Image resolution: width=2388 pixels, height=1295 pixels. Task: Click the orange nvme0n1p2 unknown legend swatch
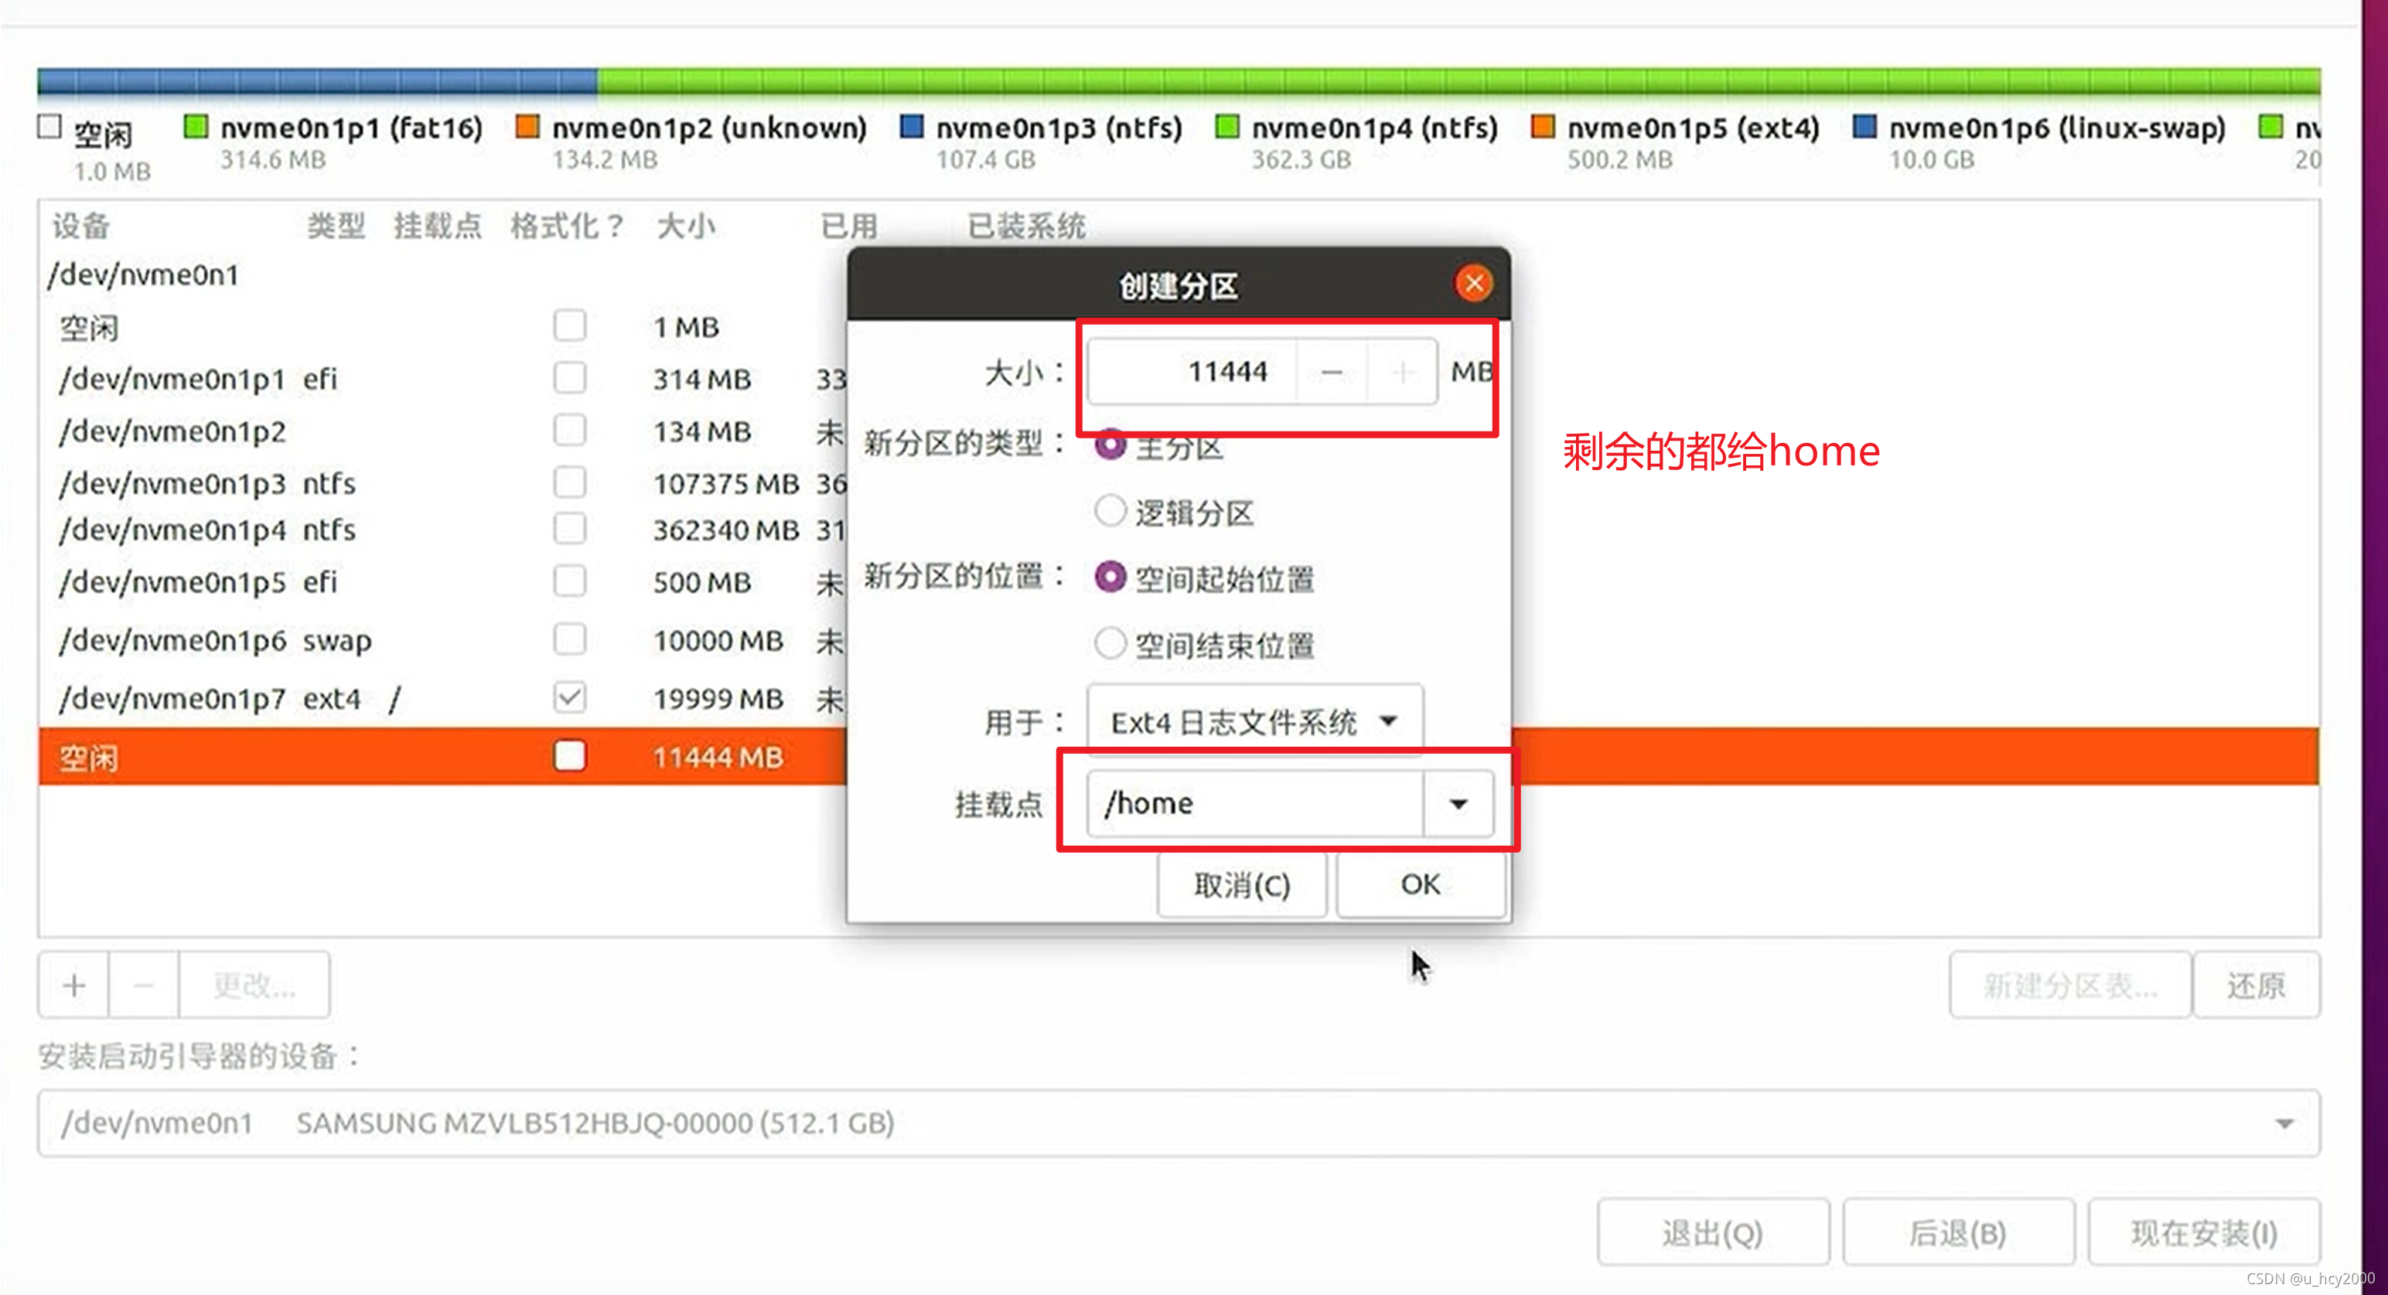click(x=527, y=127)
